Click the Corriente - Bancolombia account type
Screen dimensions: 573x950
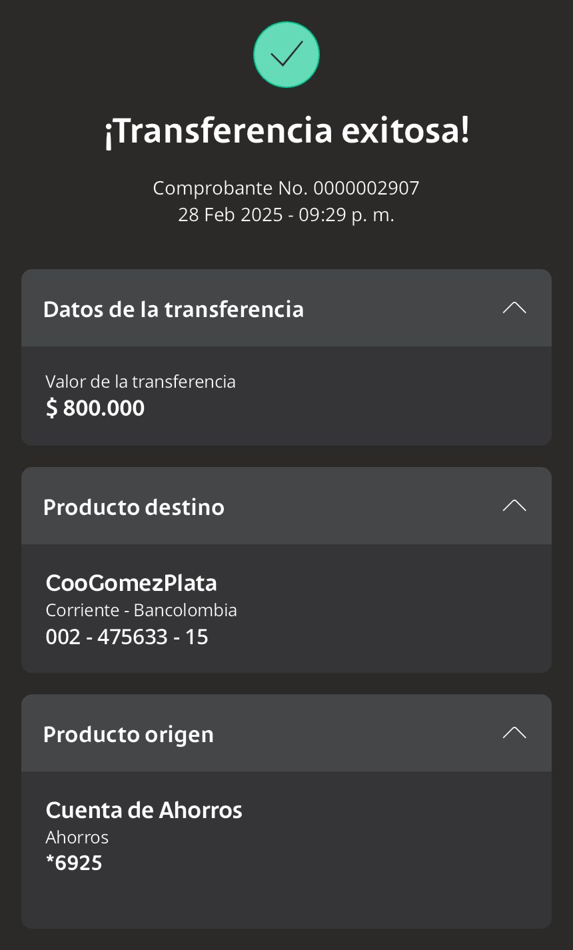click(x=141, y=610)
